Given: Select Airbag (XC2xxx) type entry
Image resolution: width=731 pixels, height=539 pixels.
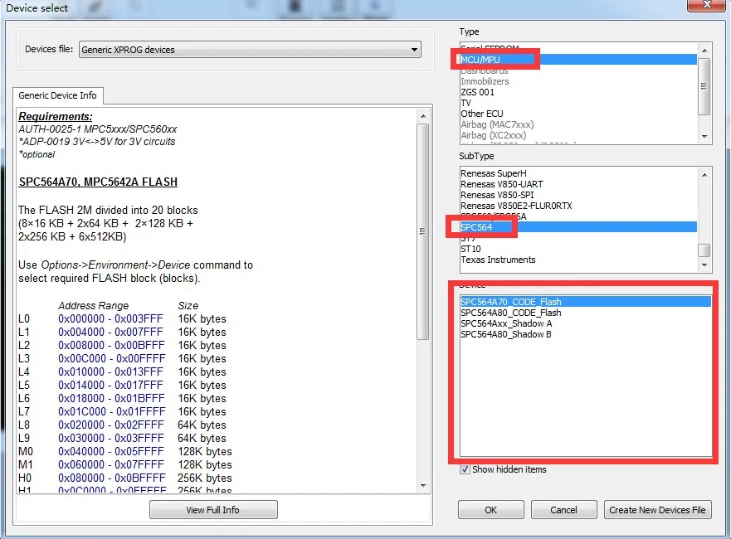Looking at the screenshot, I should tap(578, 135).
